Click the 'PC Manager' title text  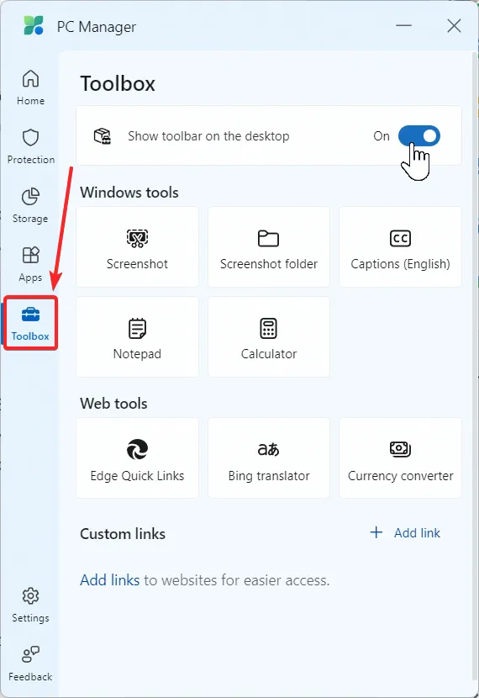[97, 27]
